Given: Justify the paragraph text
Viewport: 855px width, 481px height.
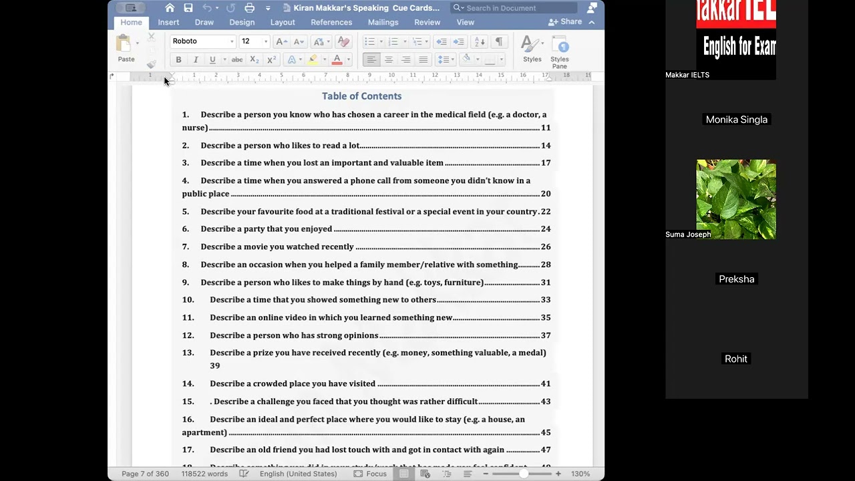Looking at the screenshot, I should [423, 60].
